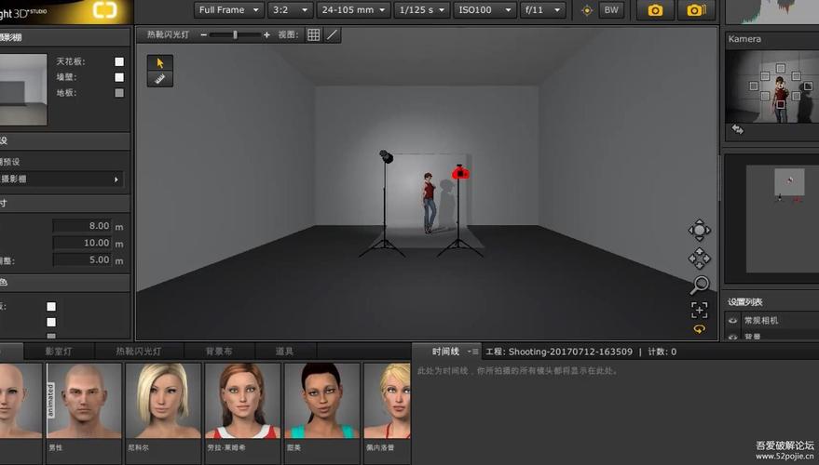The width and height of the screenshot is (819, 465).
Task: Click the focus target icon beside BW
Action: [x=586, y=10]
